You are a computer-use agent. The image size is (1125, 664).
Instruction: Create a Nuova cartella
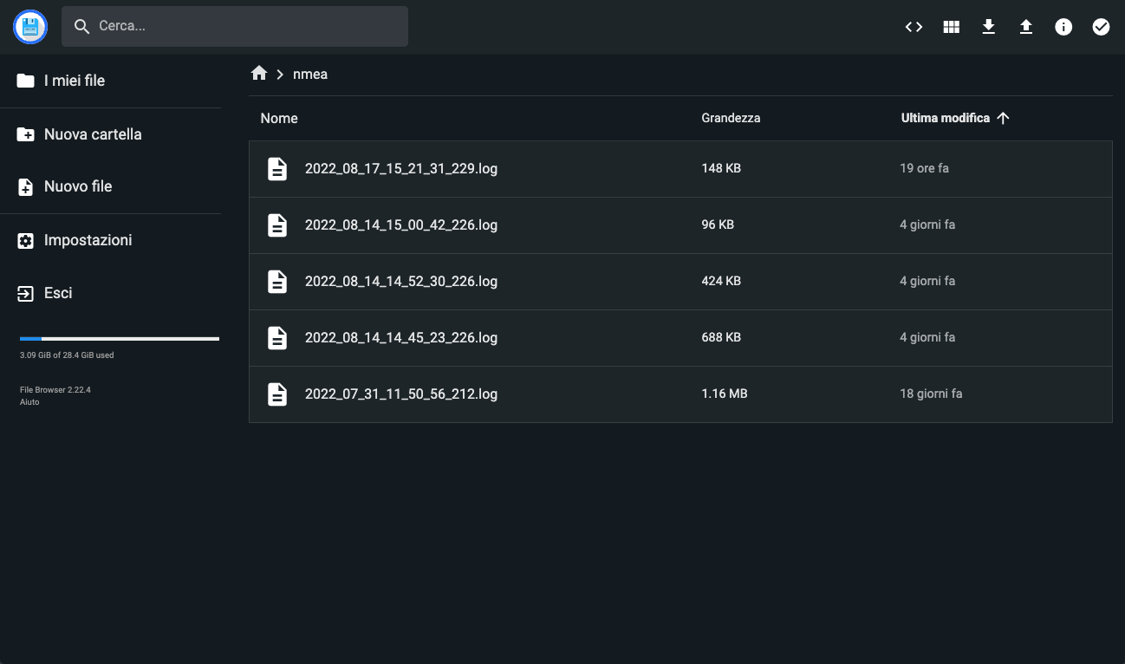(92, 134)
